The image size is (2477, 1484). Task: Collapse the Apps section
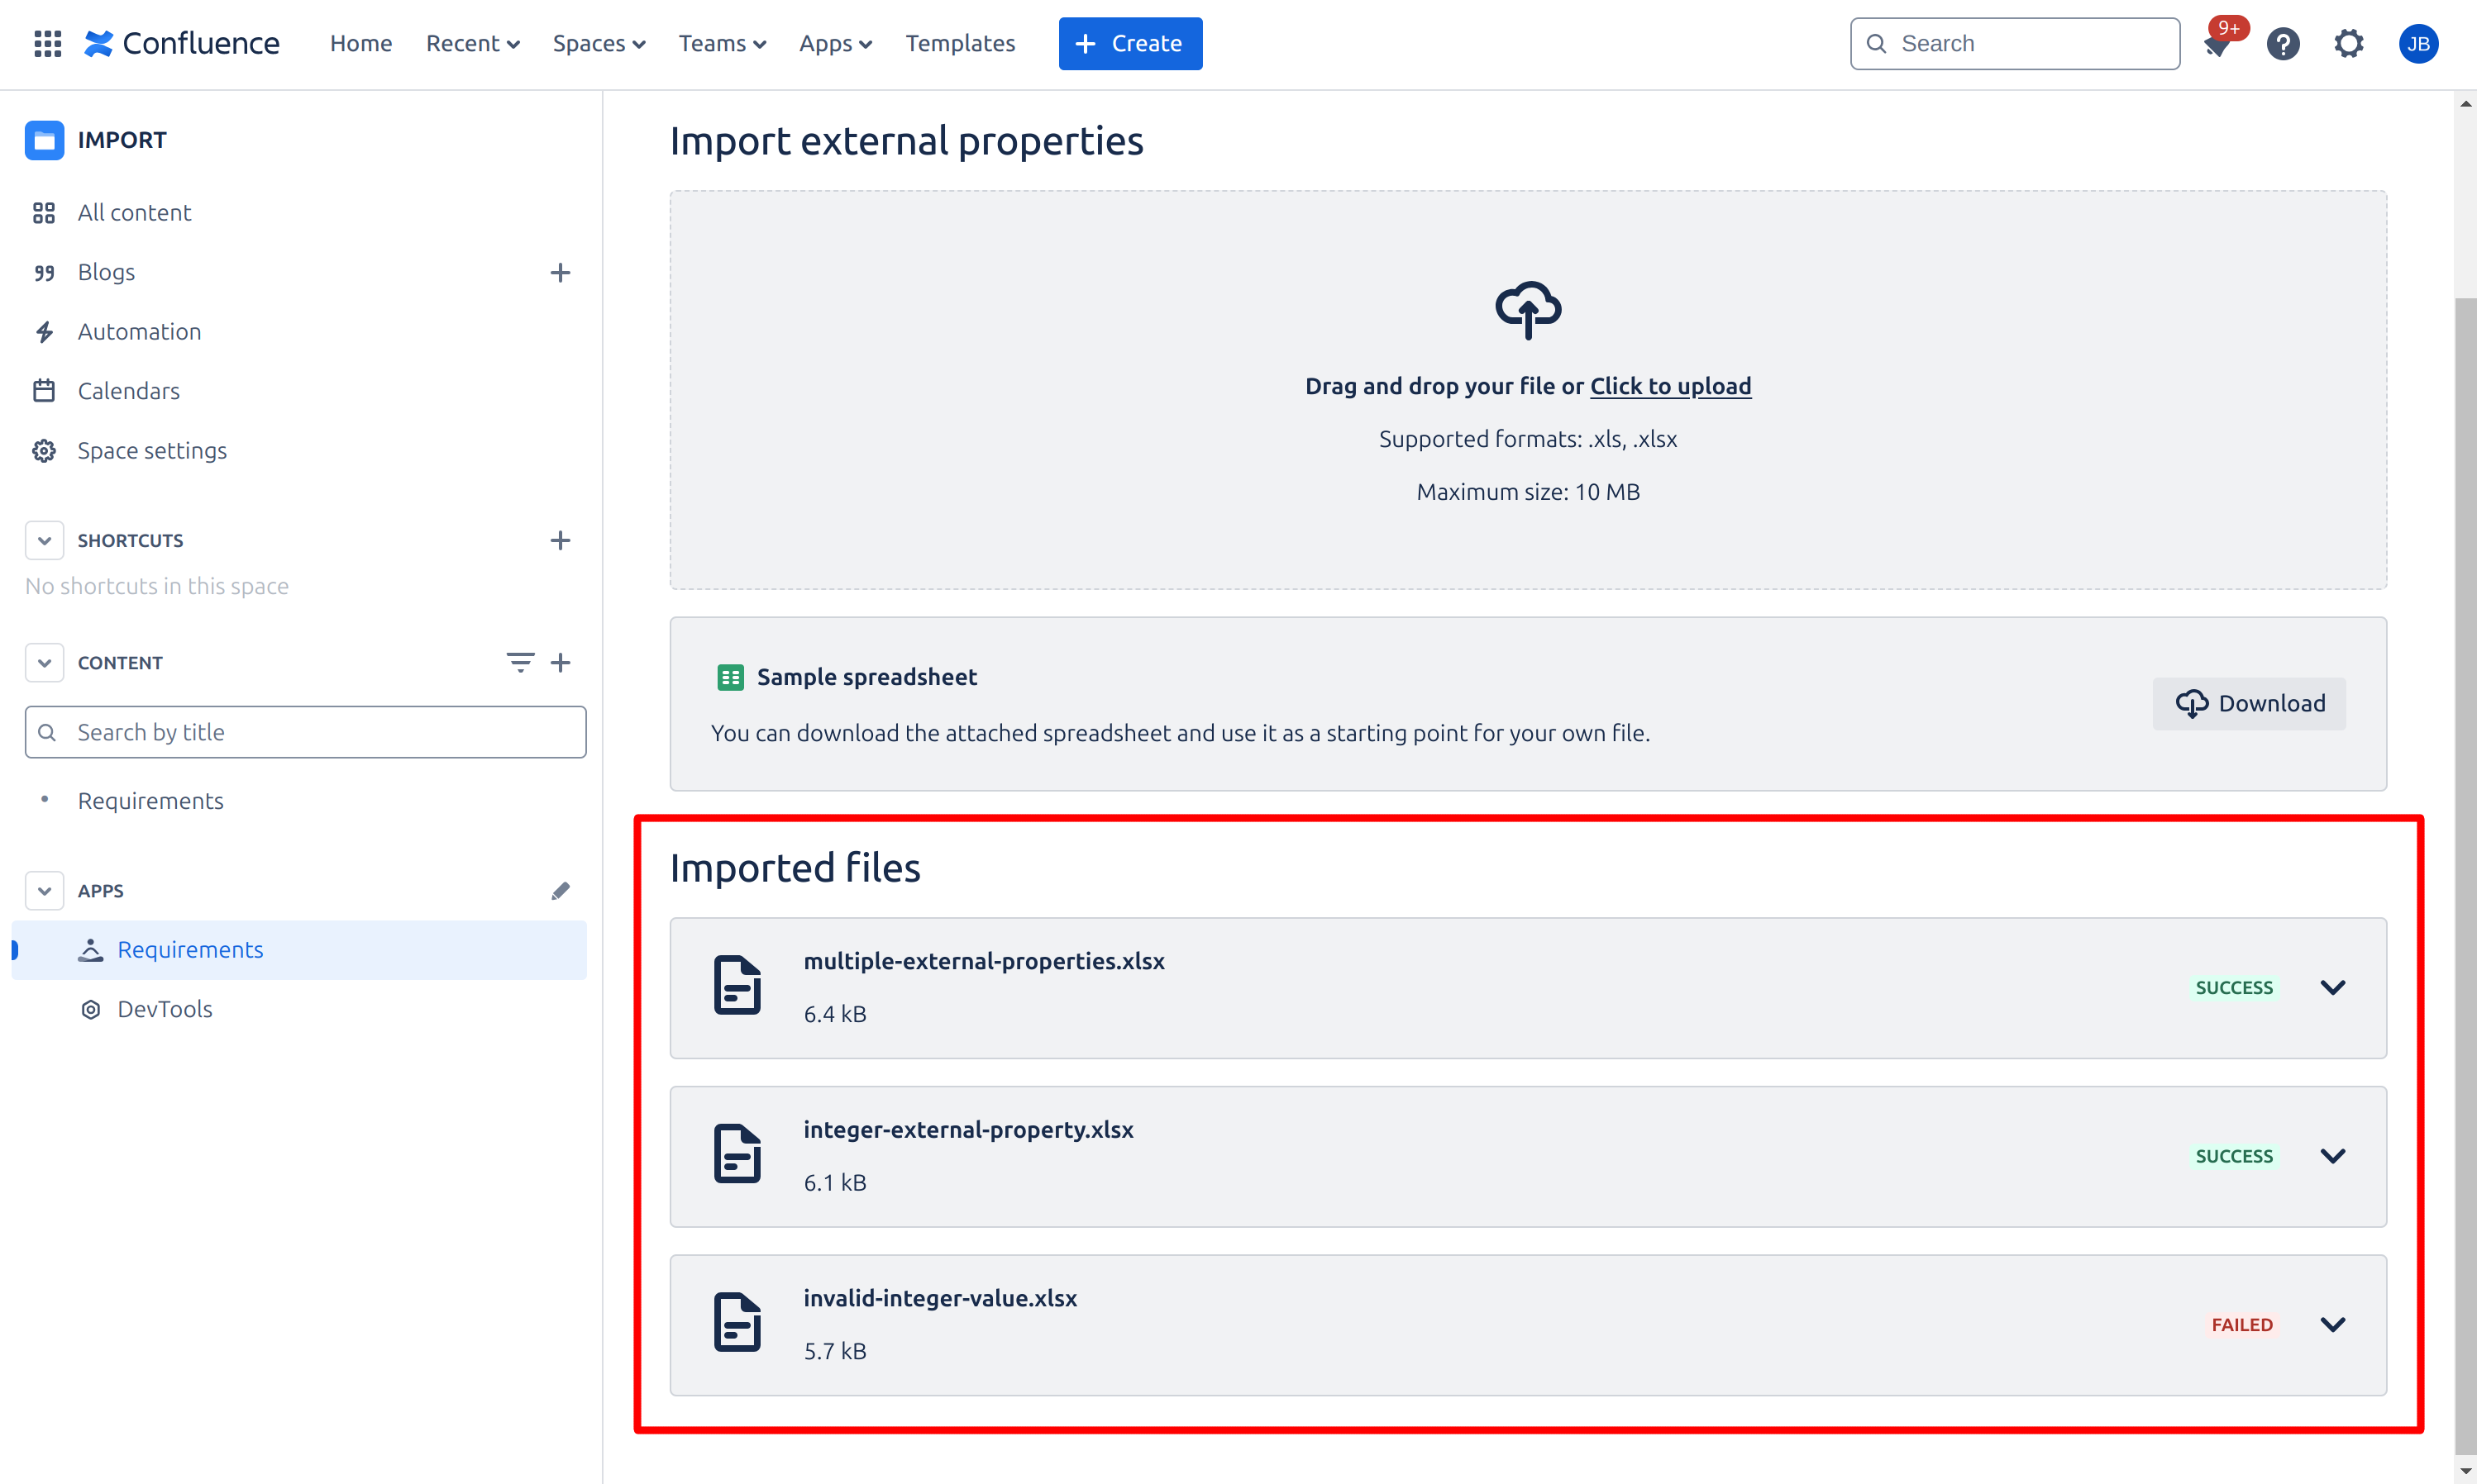point(44,890)
